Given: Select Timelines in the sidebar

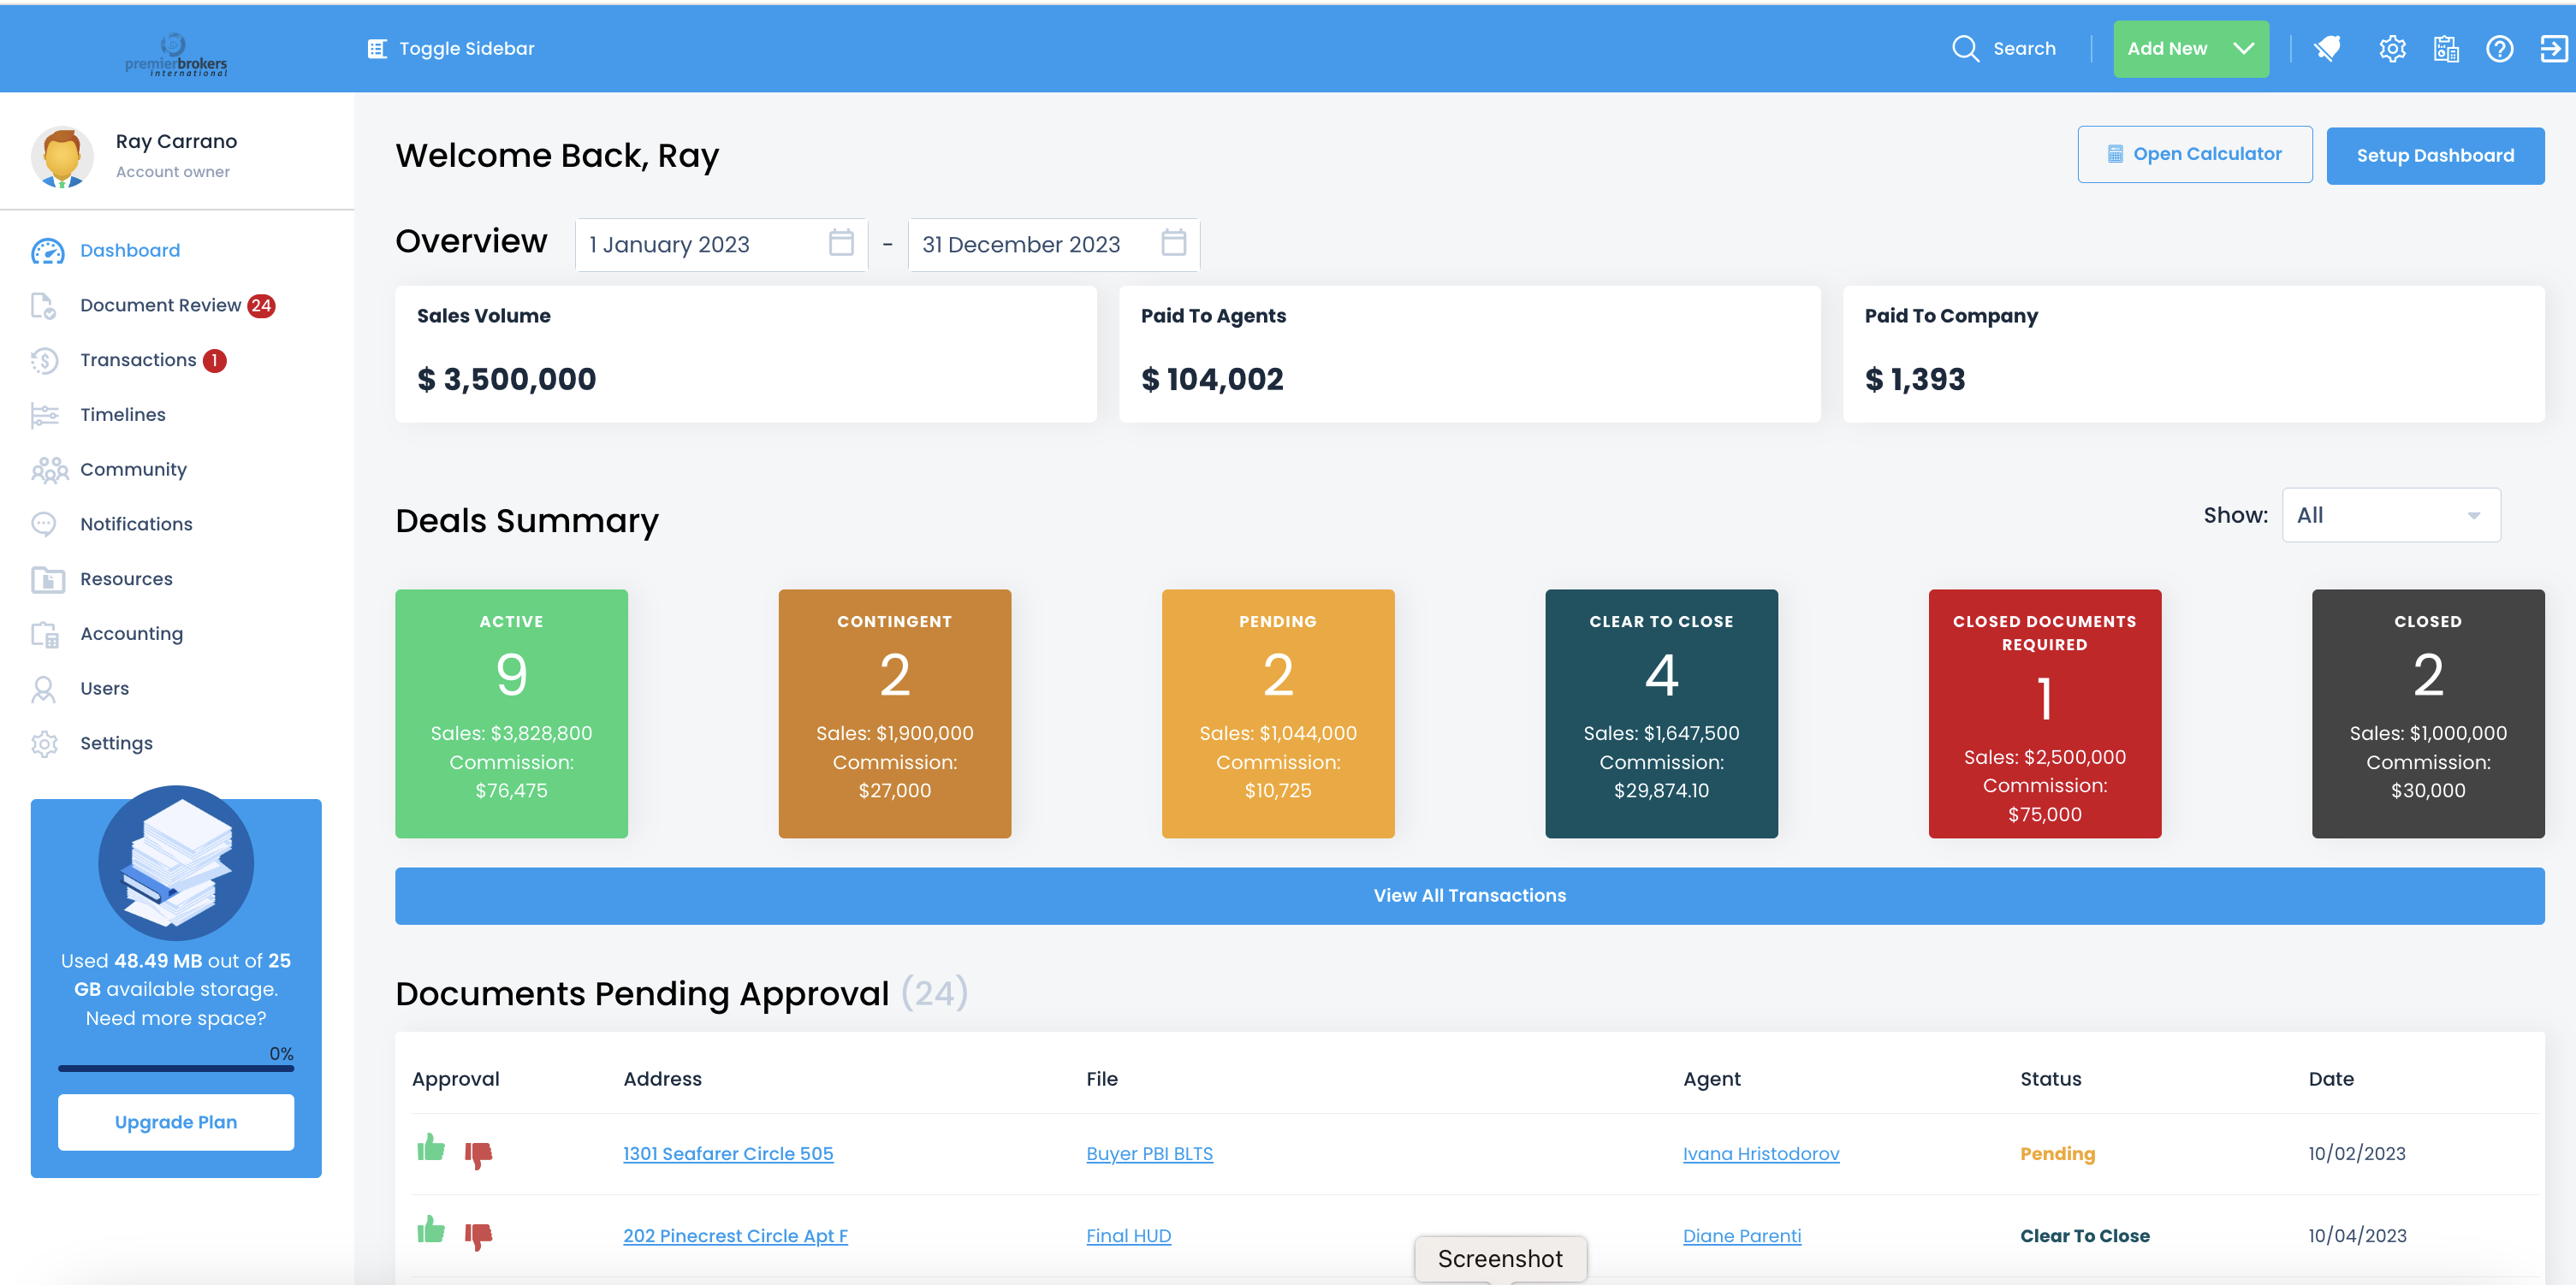Looking at the screenshot, I should [x=123, y=415].
